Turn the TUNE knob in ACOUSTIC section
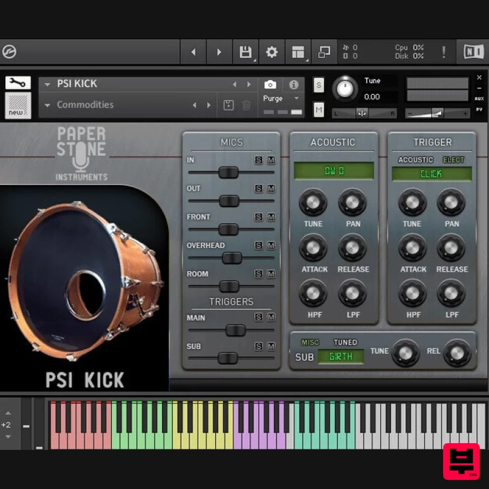489x489 pixels. [x=312, y=202]
